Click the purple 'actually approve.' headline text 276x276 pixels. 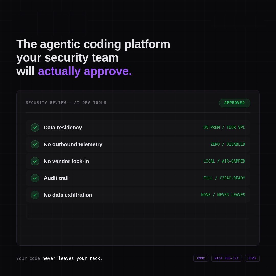[85, 71]
